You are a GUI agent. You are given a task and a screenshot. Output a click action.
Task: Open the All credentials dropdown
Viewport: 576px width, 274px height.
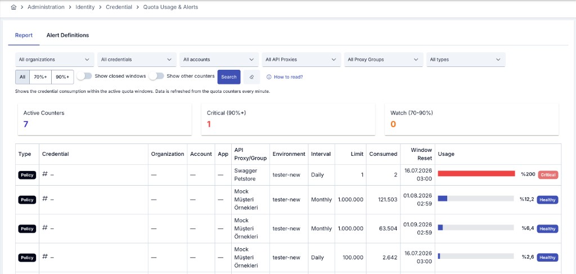tap(137, 60)
